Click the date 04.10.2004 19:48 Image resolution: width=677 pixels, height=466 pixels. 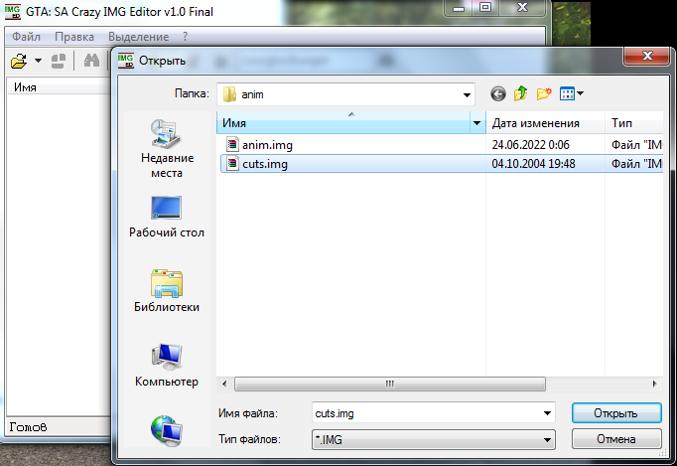pyautogui.click(x=534, y=164)
